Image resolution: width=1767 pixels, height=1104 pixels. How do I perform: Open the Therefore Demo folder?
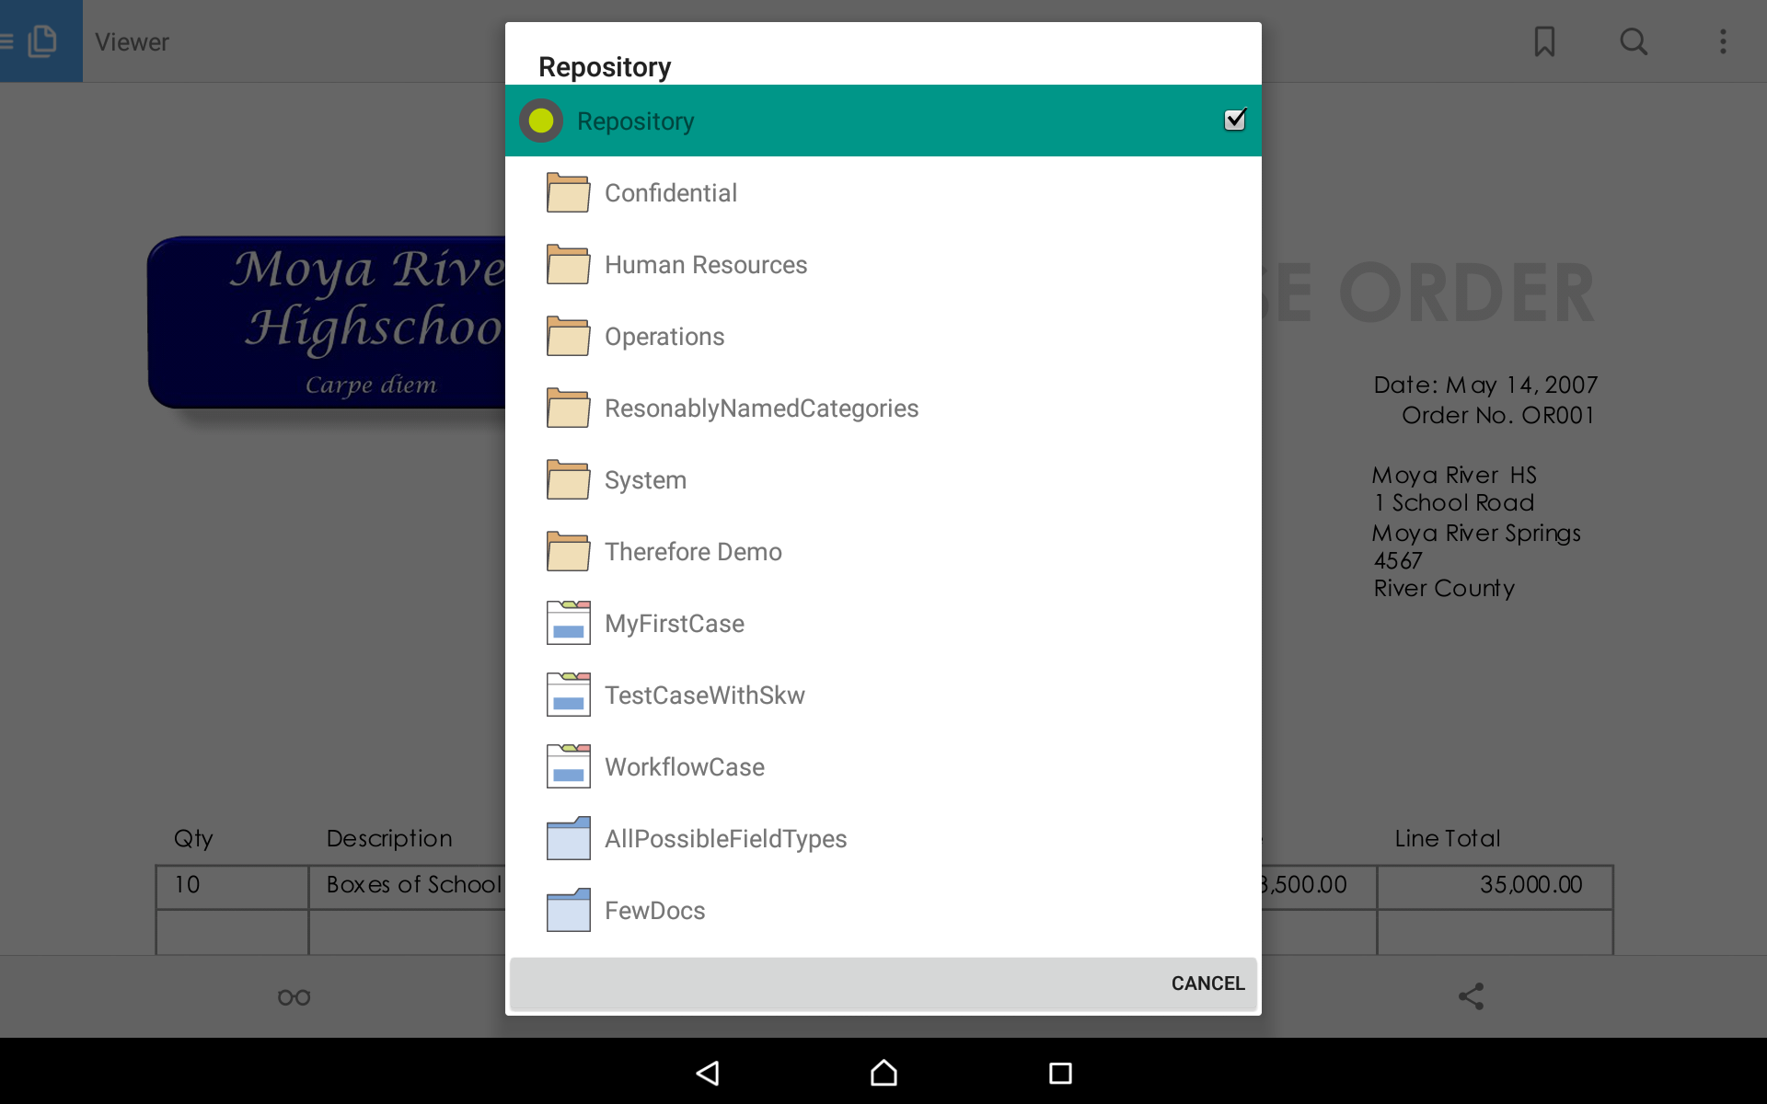693,551
